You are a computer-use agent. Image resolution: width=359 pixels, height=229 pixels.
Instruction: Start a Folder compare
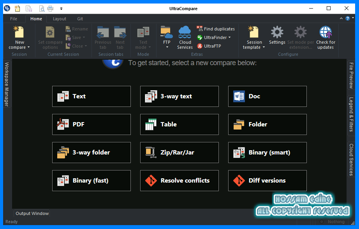[267, 124]
